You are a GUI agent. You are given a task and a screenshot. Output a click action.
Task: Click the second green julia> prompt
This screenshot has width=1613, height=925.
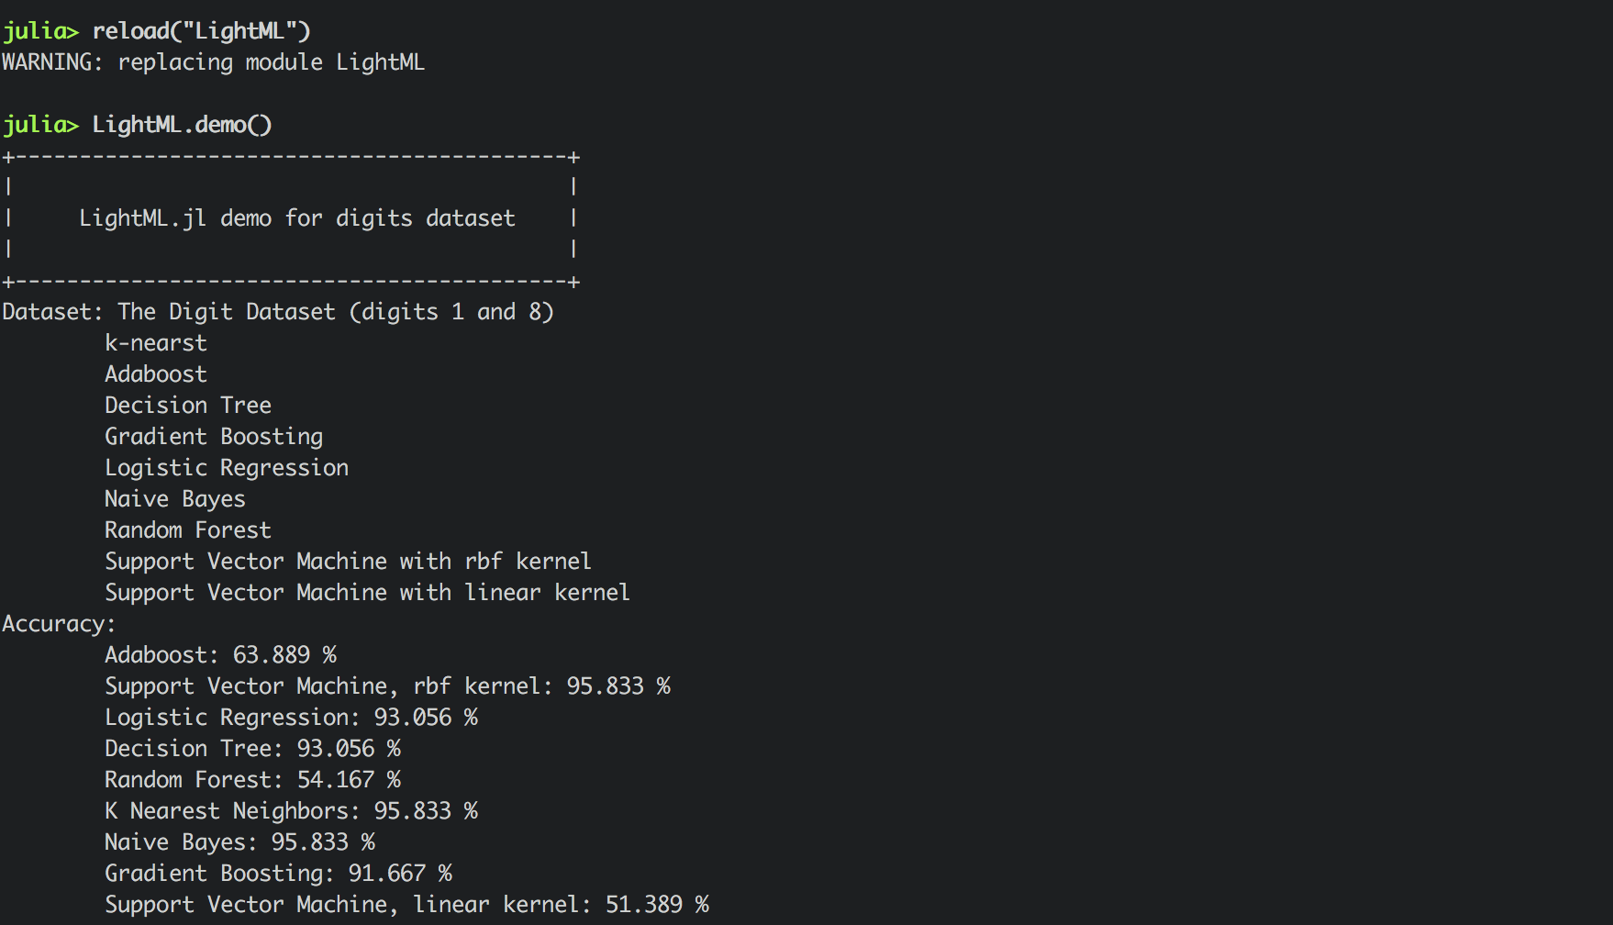(x=41, y=126)
